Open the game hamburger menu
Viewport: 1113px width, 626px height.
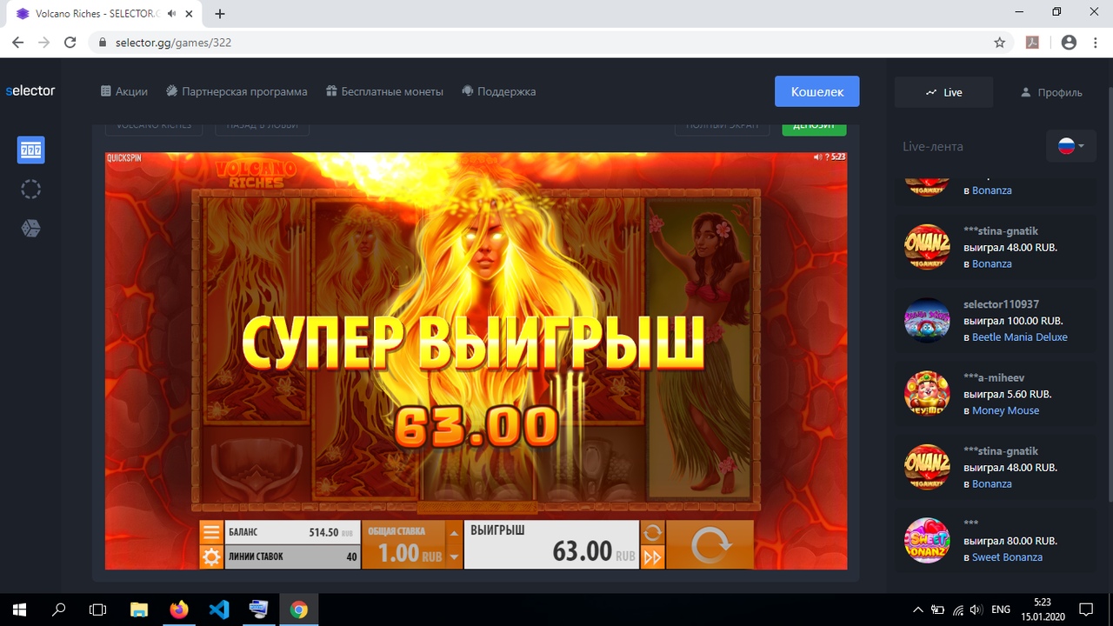click(x=211, y=532)
